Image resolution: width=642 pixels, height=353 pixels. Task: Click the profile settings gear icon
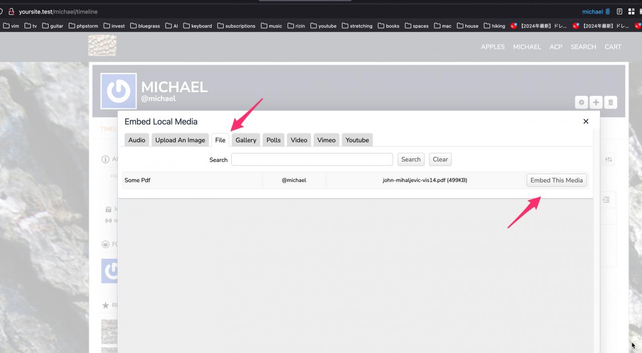click(581, 102)
